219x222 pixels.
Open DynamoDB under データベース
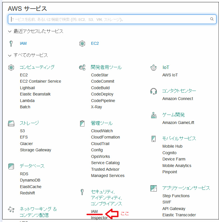[30, 180]
